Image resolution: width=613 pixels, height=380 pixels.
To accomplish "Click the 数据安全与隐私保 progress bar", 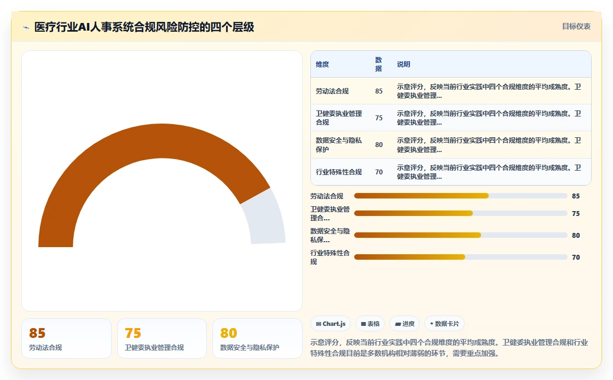I will (460, 235).
